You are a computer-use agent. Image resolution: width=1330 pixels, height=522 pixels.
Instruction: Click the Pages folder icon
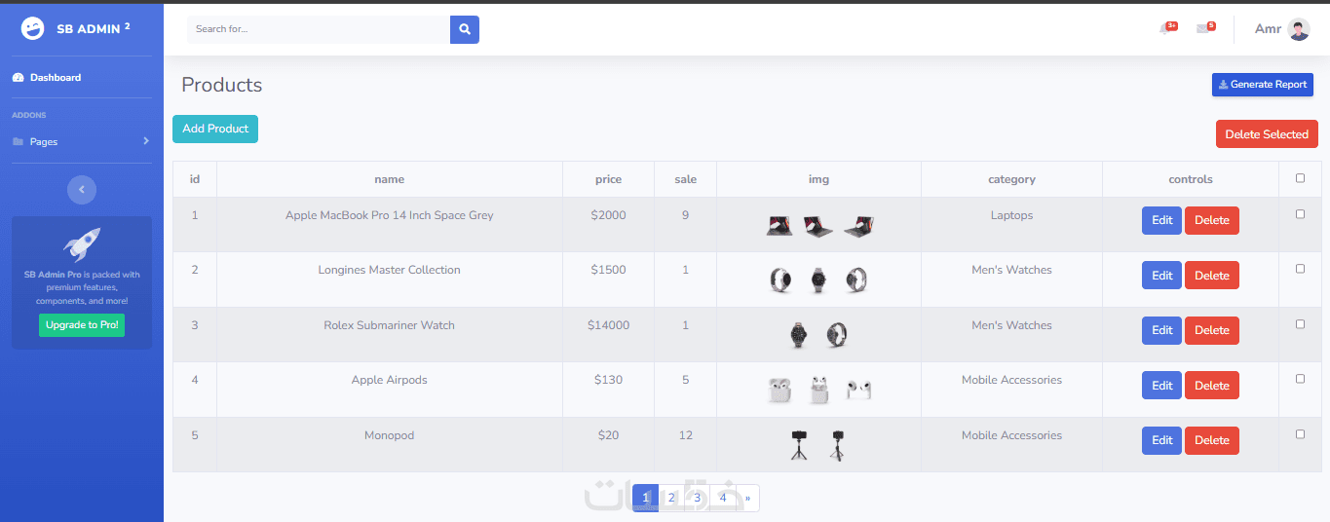point(18,142)
